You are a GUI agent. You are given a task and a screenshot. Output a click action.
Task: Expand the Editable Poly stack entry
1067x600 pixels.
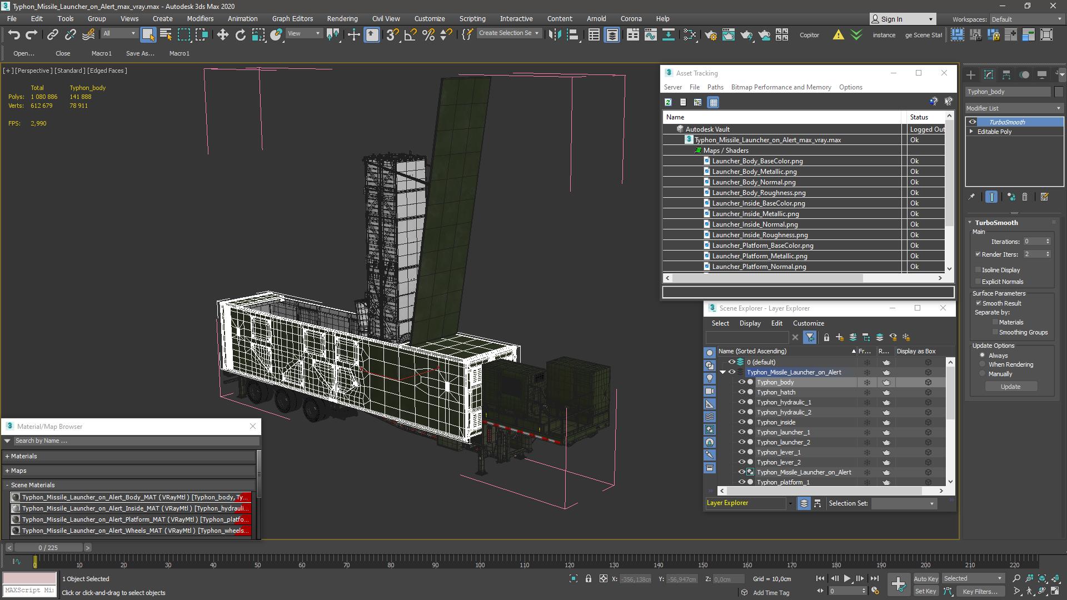point(971,132)
